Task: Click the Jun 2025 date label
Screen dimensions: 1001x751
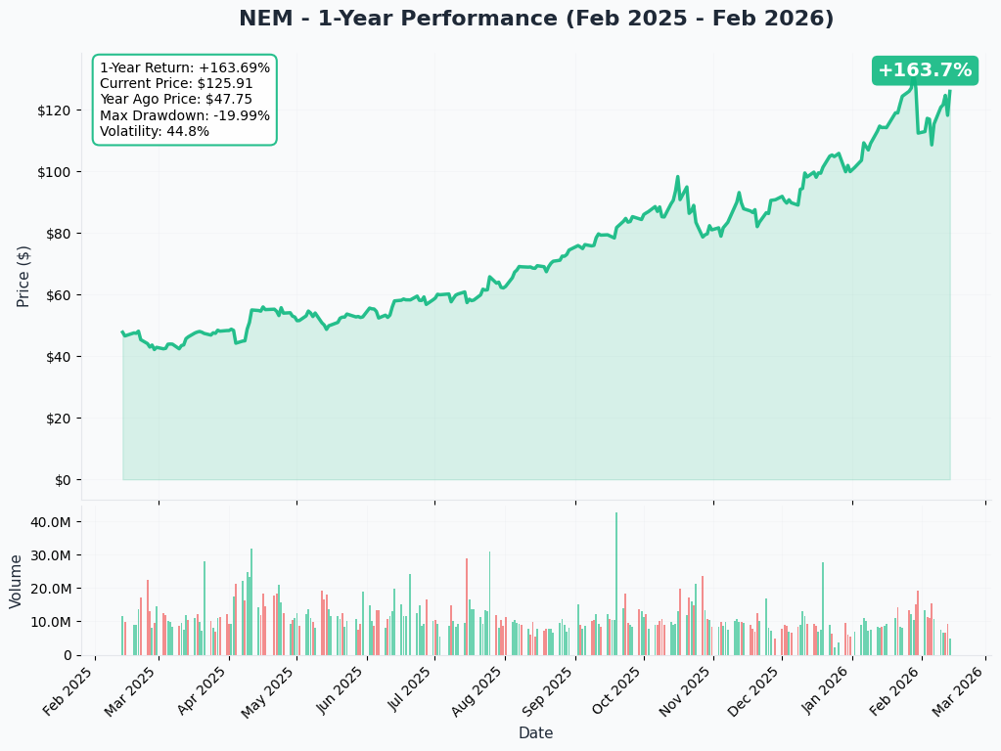Action: [342, 690]
